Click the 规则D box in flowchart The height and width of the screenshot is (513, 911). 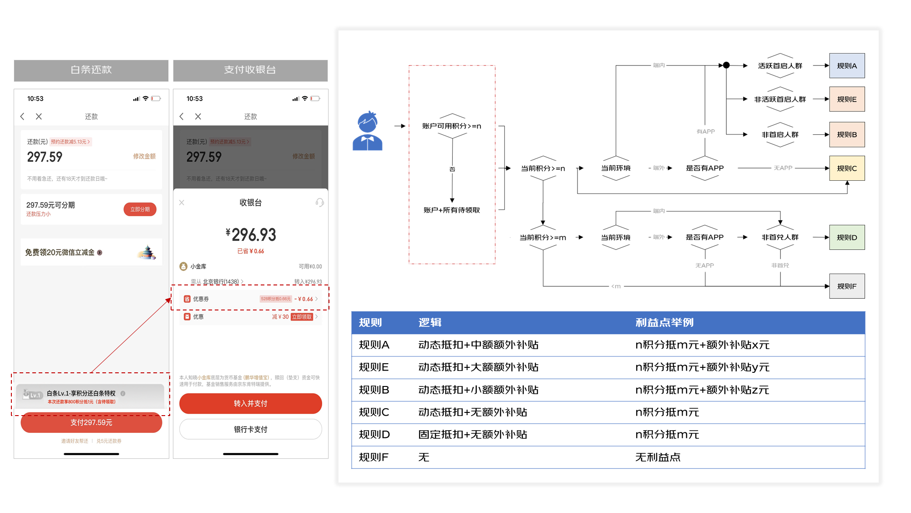pyautogui.click(x=847, y=237)
